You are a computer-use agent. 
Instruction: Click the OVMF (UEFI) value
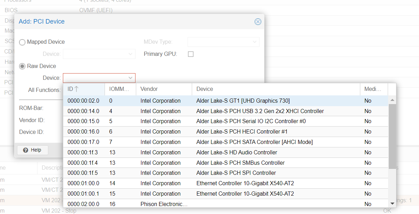(96, 10)
